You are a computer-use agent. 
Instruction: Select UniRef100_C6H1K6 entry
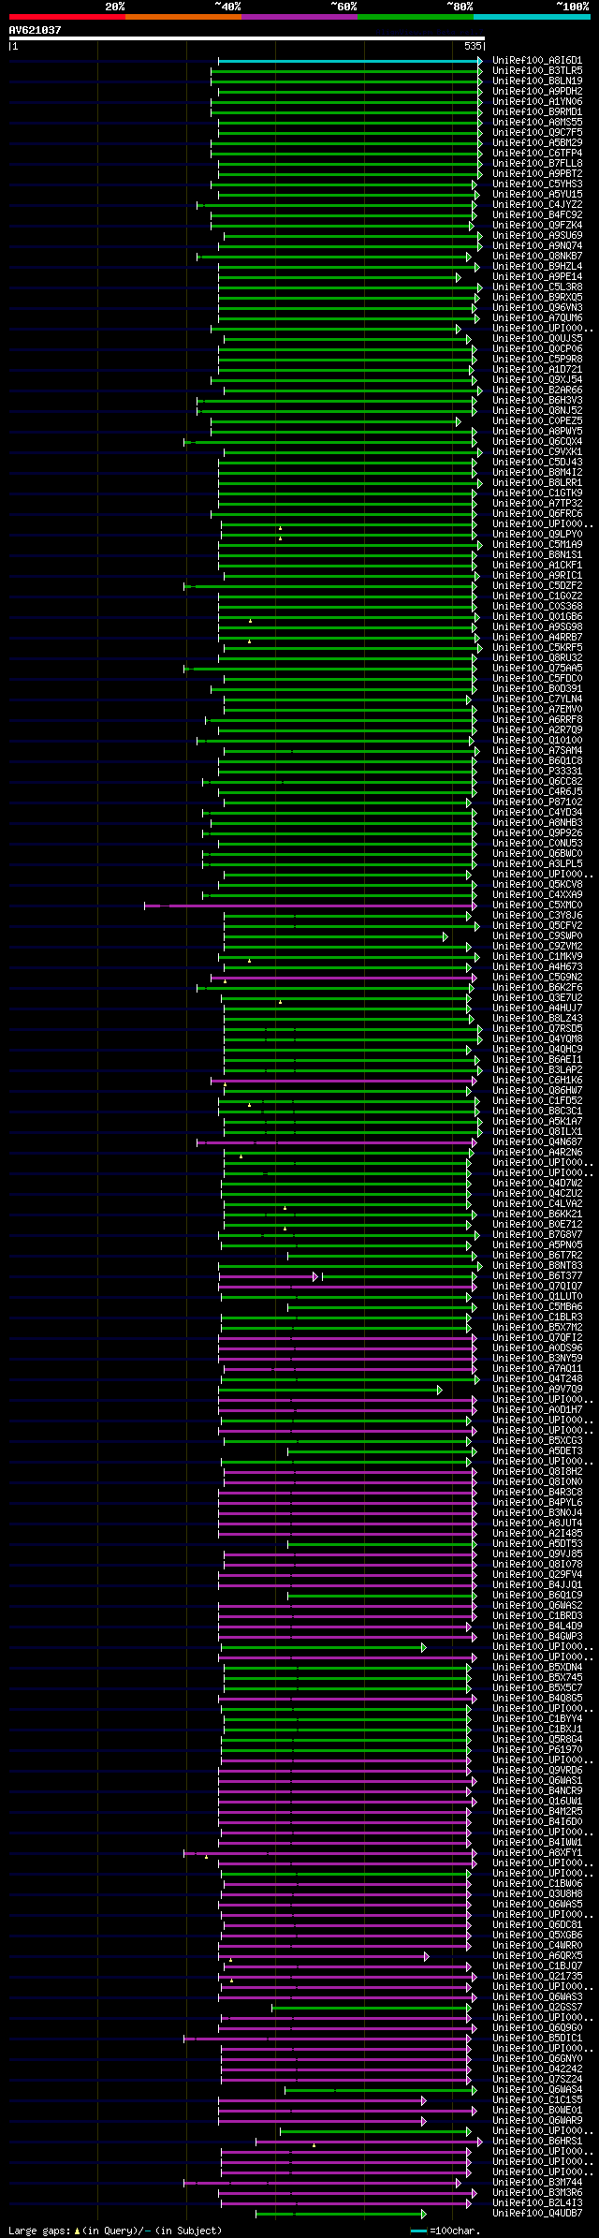coord(537,1081)
